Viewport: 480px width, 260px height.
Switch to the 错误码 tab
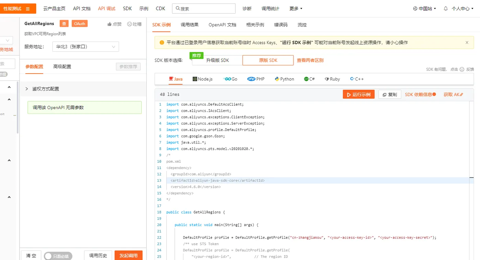(x=281, y=25)
